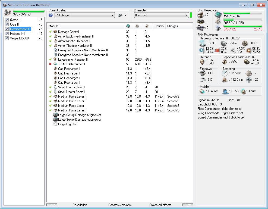The height and width of the screenshot is (209, 268).
Task: Click Squad Commander - right click to set
Action: [221, 117]
